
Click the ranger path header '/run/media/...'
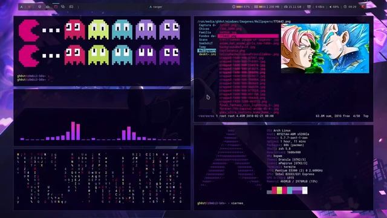[244, 22]
